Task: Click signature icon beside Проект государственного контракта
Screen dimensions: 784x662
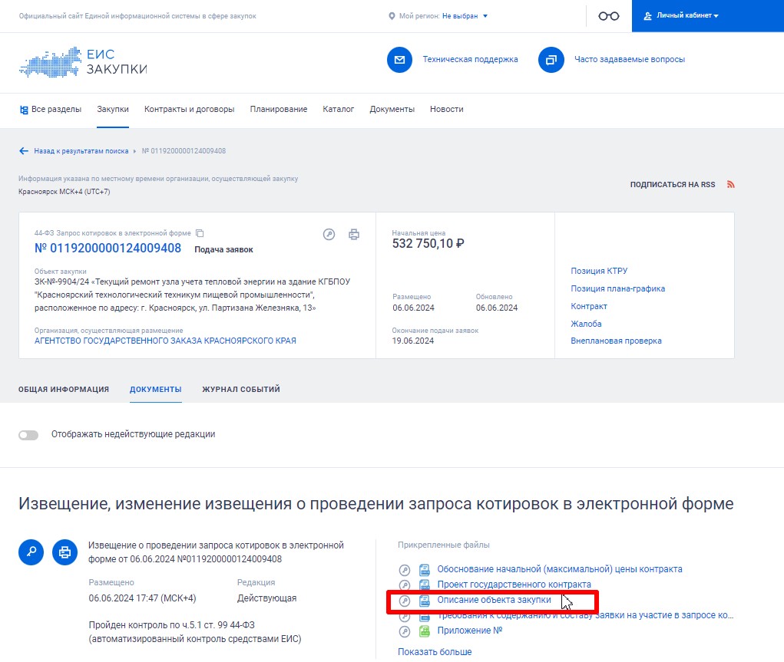Action: pos(405,585)
